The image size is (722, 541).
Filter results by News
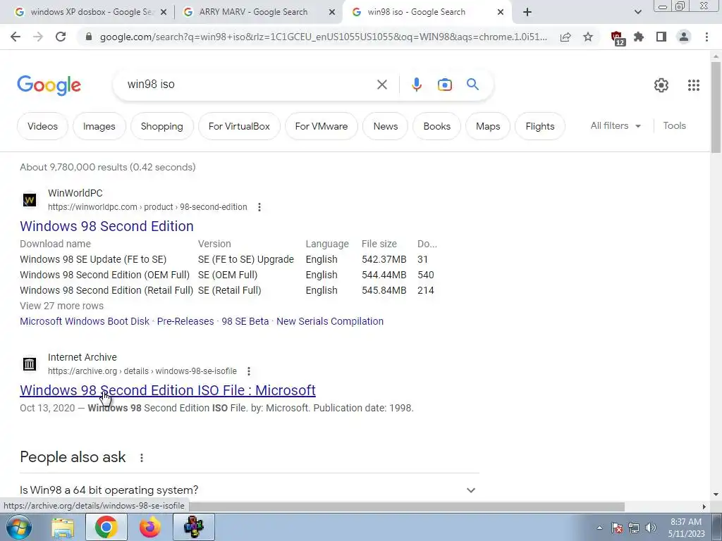[386, 126]
